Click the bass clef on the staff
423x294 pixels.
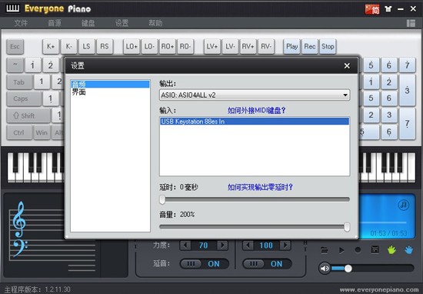[x=20, y=248]
